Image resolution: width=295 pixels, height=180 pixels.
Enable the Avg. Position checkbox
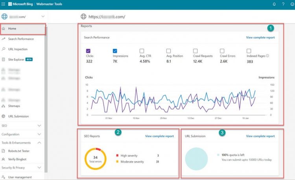point(169,51)
